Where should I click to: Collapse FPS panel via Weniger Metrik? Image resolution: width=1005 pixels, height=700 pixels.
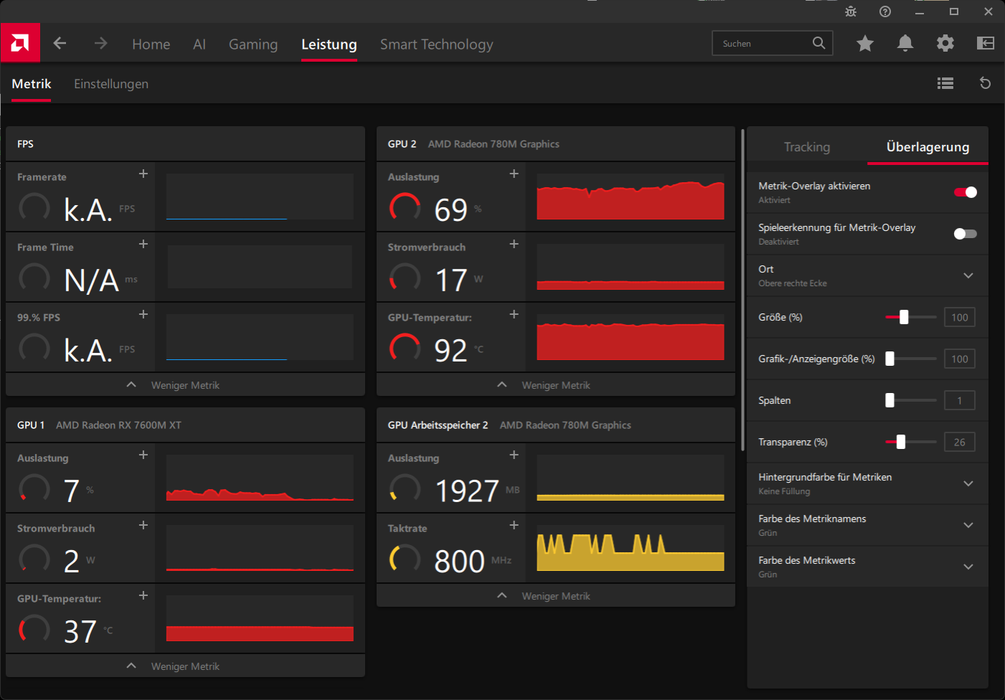pos(184,385)
